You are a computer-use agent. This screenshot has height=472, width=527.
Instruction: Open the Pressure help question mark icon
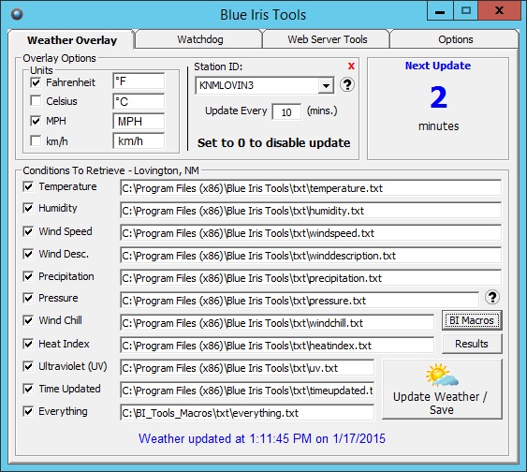click(x=492, y=297)
